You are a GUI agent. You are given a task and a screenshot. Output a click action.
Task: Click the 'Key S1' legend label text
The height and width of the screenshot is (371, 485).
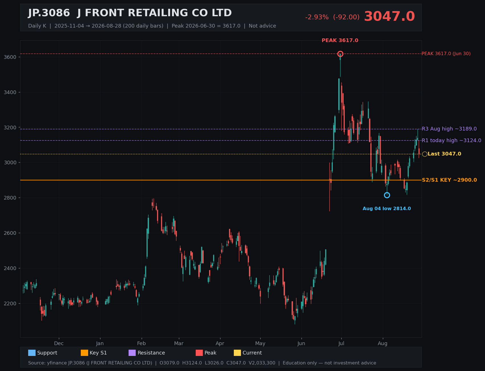pos(98,353)
